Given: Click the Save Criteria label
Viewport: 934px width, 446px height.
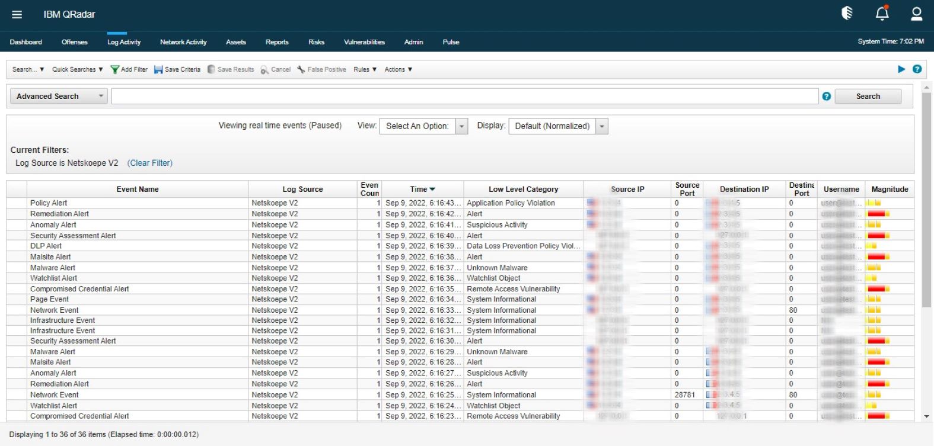Looking at the screenshot, I should click(183, 69).
